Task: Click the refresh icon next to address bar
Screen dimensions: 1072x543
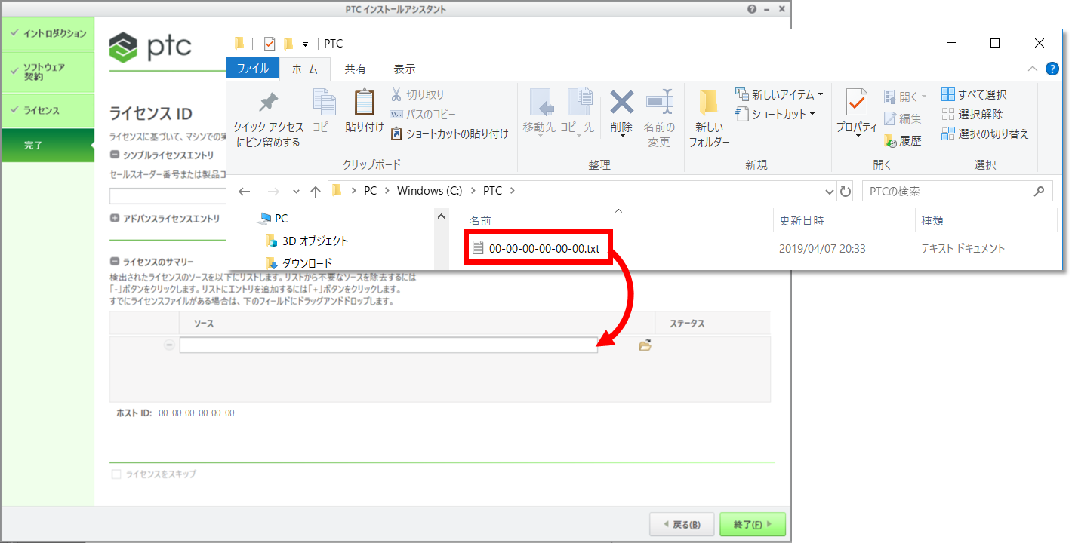Action: coord(846,192)
